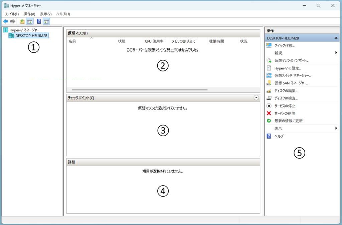Toggle the Show/Hide Console Tree toolbar button
The width and height of the screenshot is (342, 225).
click(x=30, y=22)
